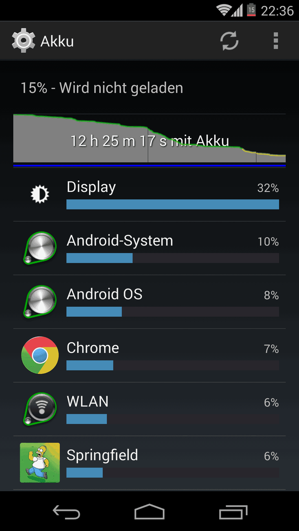Tap the settings gear icon beside Akku
This screenshot has height=531, width=299.
click(x=23, y=41)
